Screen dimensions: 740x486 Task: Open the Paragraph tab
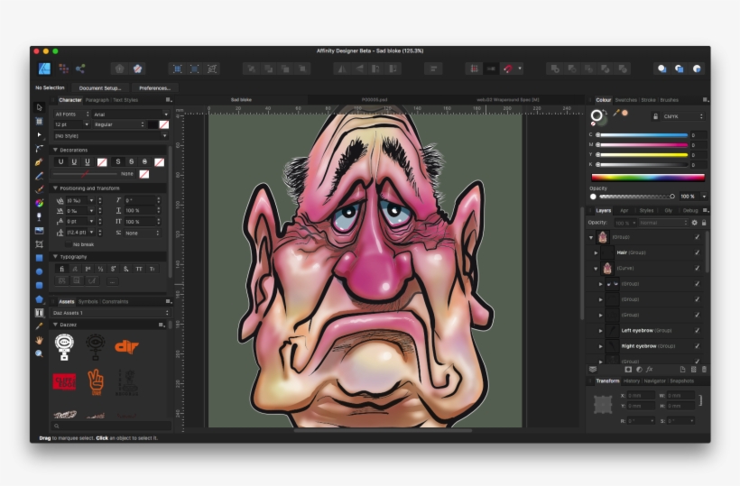pyautogui.click(x=97, y=100)
